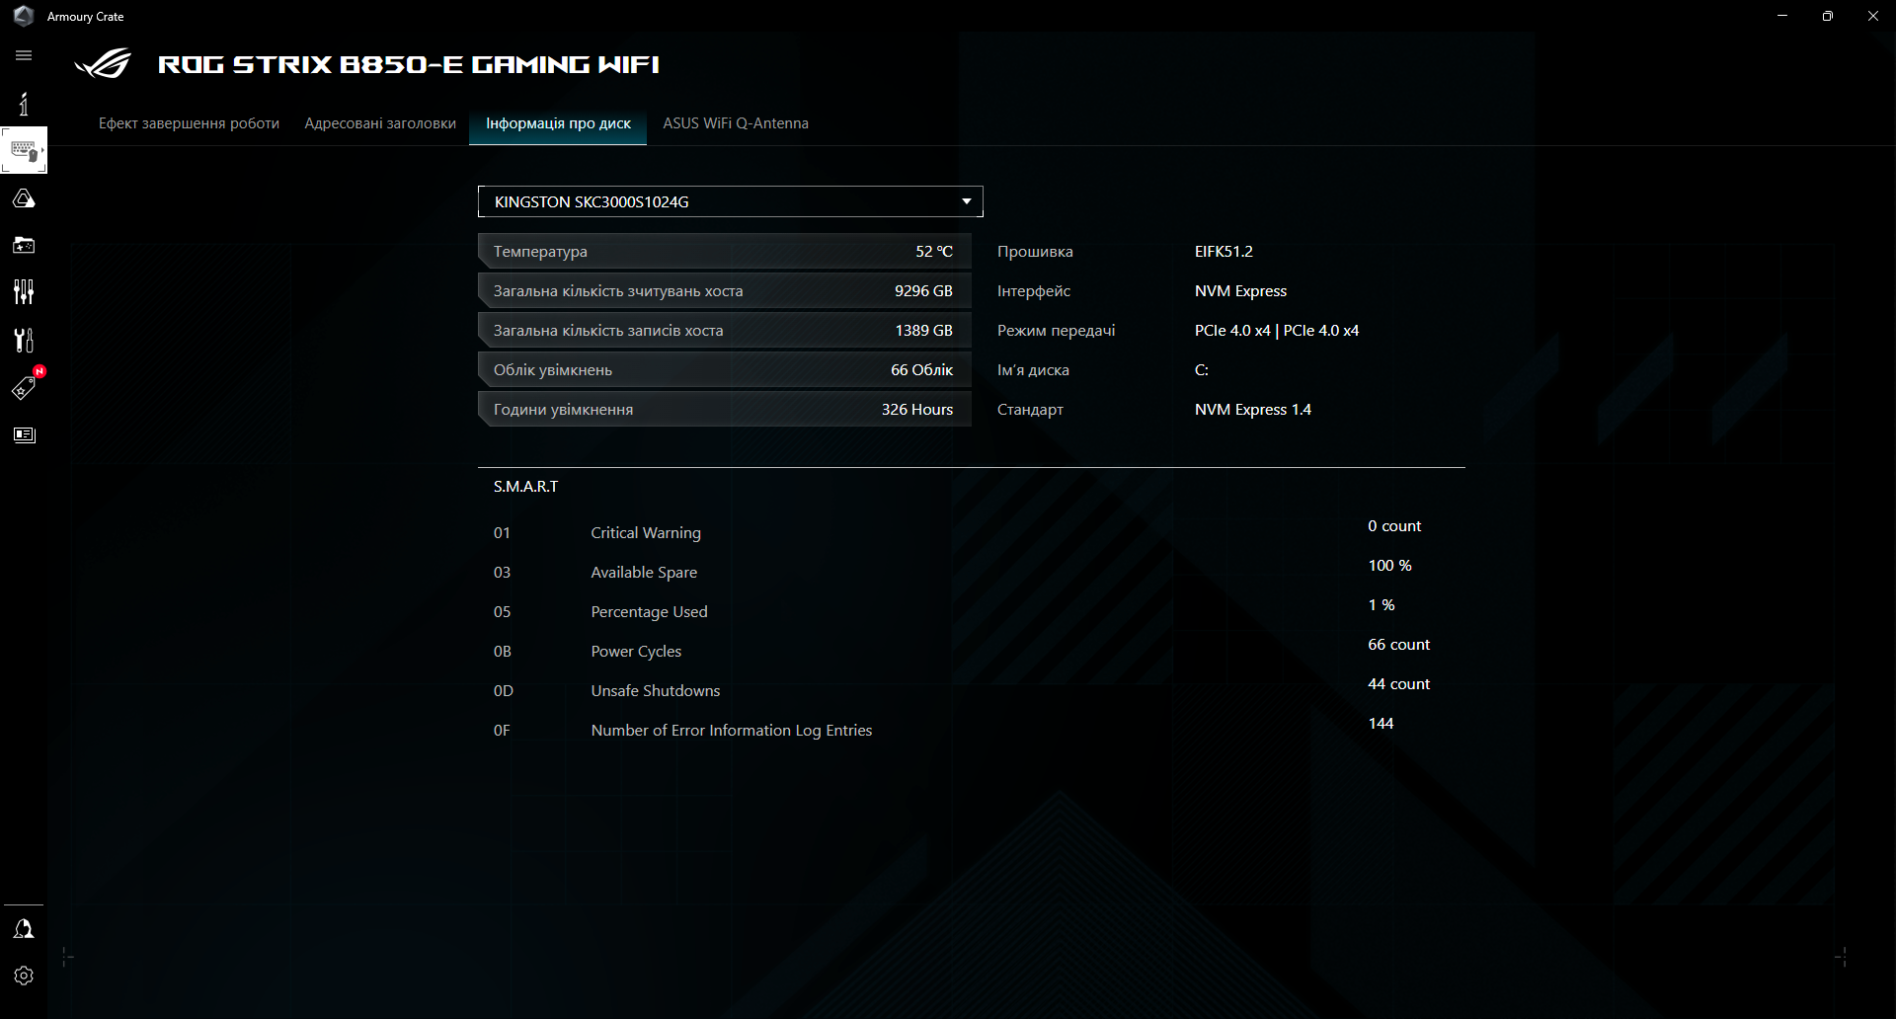Click the '100 %' Available Spare value
1896x1019 pixels.
click(1389, 566)
